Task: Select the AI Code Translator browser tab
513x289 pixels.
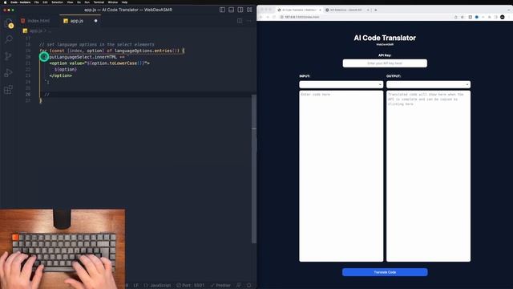Action: pos(298,10)
